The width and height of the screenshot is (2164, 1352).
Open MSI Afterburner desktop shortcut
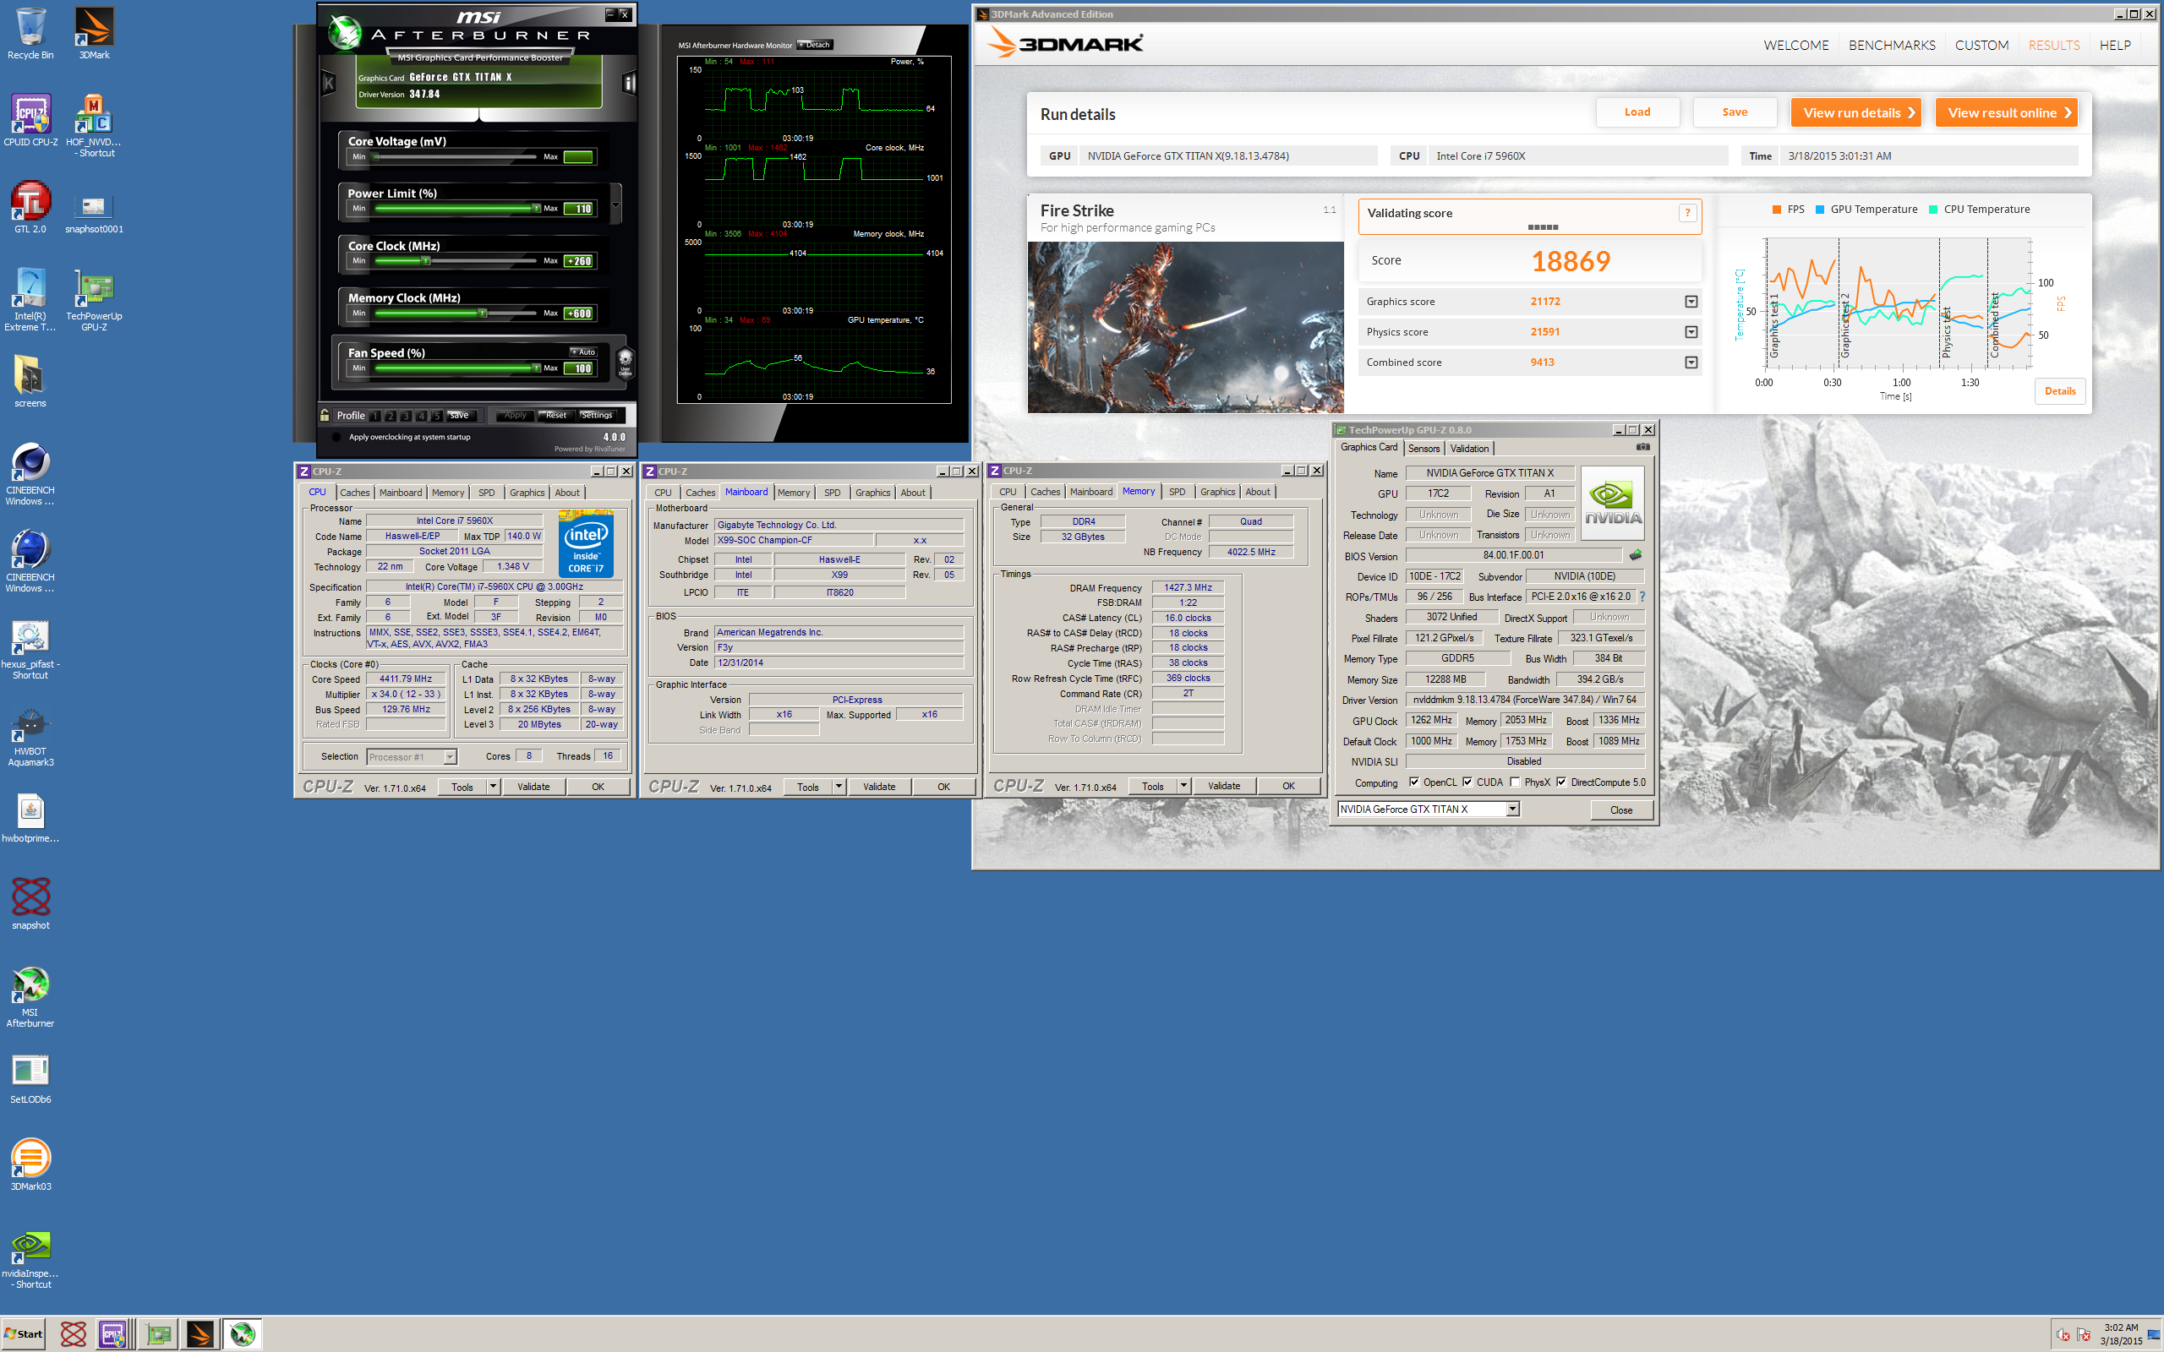coord(30,997)
